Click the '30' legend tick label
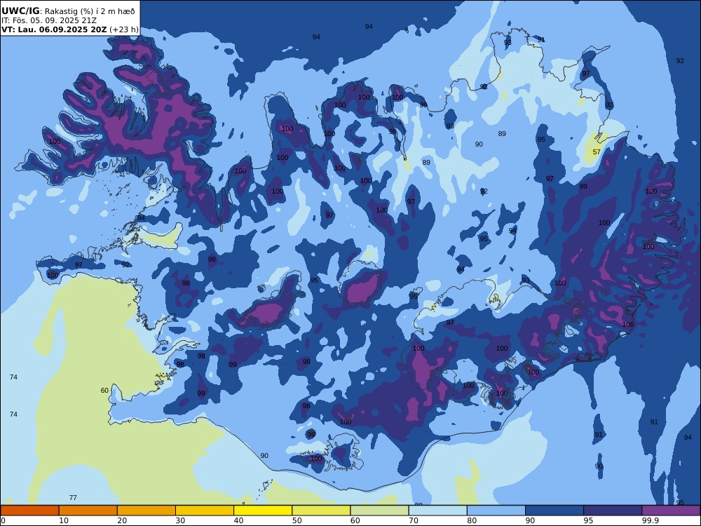The image size is (701, 526). pos(180,520)
